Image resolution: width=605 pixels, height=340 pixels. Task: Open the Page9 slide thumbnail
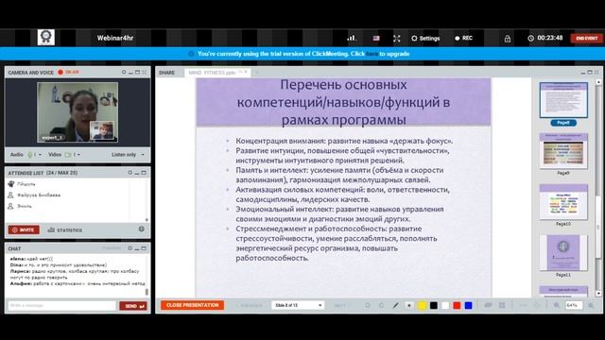click(563, 151)
